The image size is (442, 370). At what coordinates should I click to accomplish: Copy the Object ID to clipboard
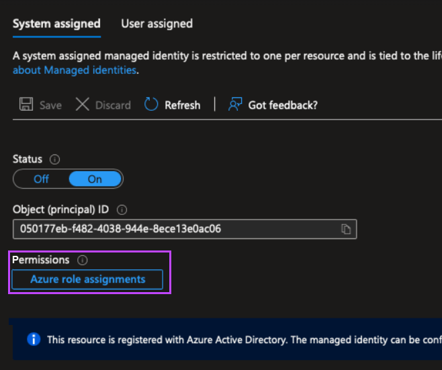(346, 229)
